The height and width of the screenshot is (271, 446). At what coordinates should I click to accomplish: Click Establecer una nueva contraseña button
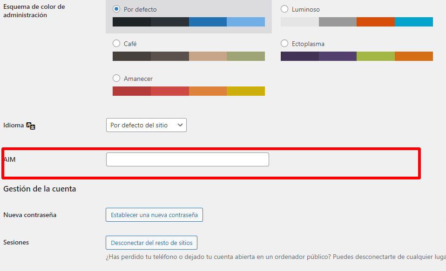(154, 215)
